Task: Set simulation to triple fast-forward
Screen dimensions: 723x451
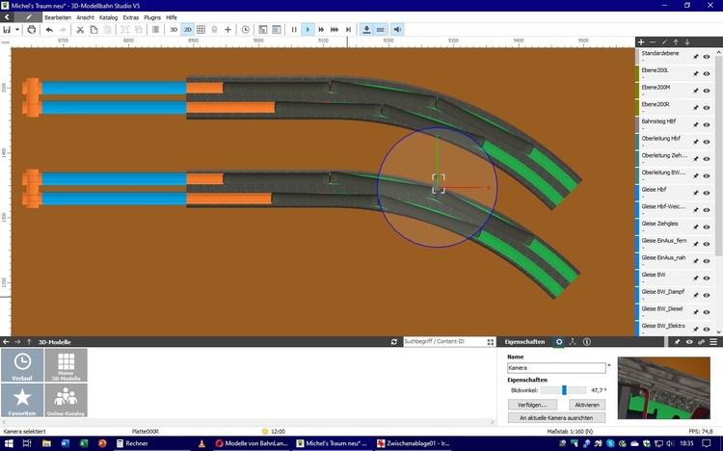Action: [335, 30]
